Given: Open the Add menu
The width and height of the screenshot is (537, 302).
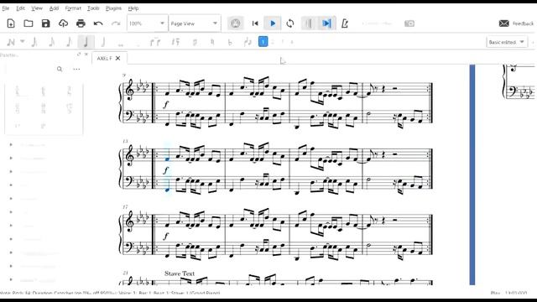Looking at the screenshot, I should pyautogui.click(x=54, y=8).
